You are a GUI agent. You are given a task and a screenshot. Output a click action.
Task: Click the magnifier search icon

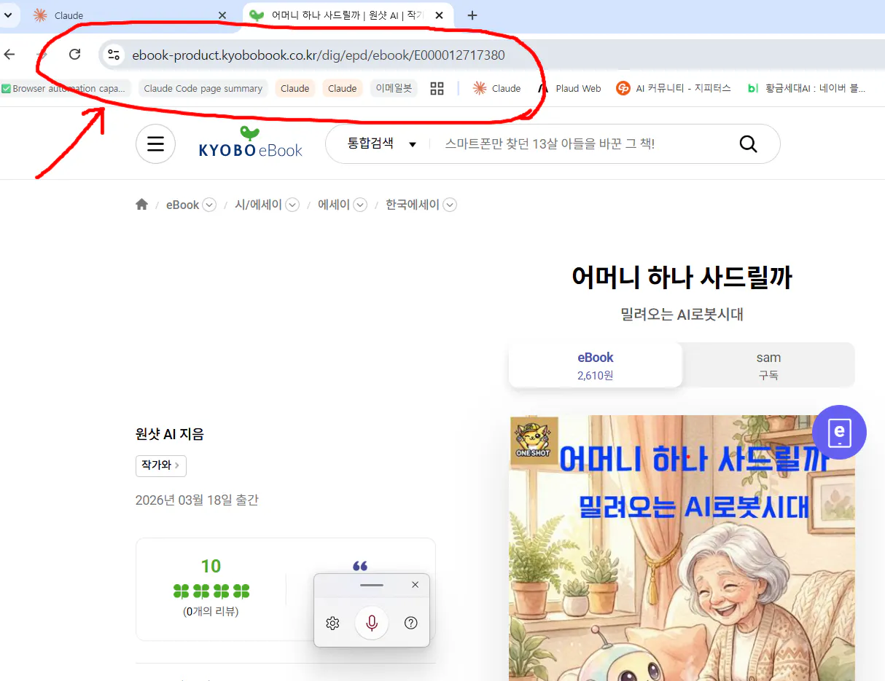(748, 144)
